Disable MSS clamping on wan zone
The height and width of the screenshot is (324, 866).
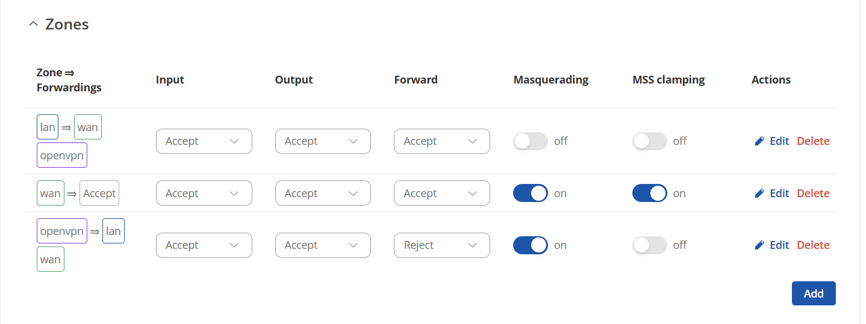pyautogui.click(x=649, y=194)
